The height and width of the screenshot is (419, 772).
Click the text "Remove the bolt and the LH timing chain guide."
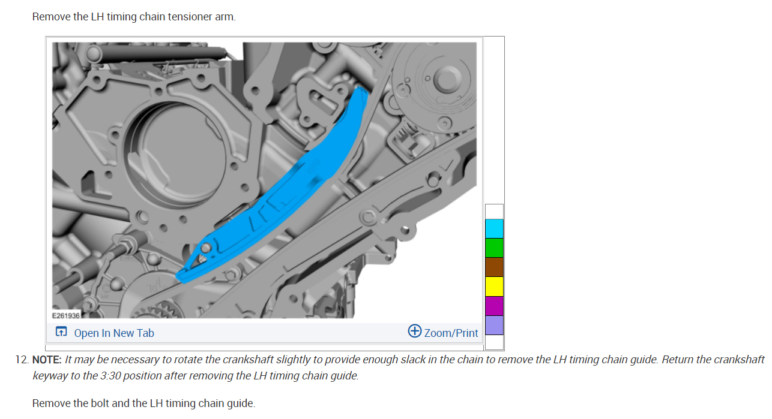[x=143, y=403]
